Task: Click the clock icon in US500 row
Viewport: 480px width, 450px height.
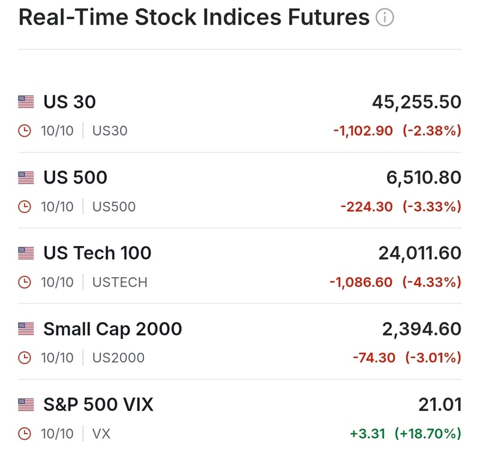Action: point(25,206)
